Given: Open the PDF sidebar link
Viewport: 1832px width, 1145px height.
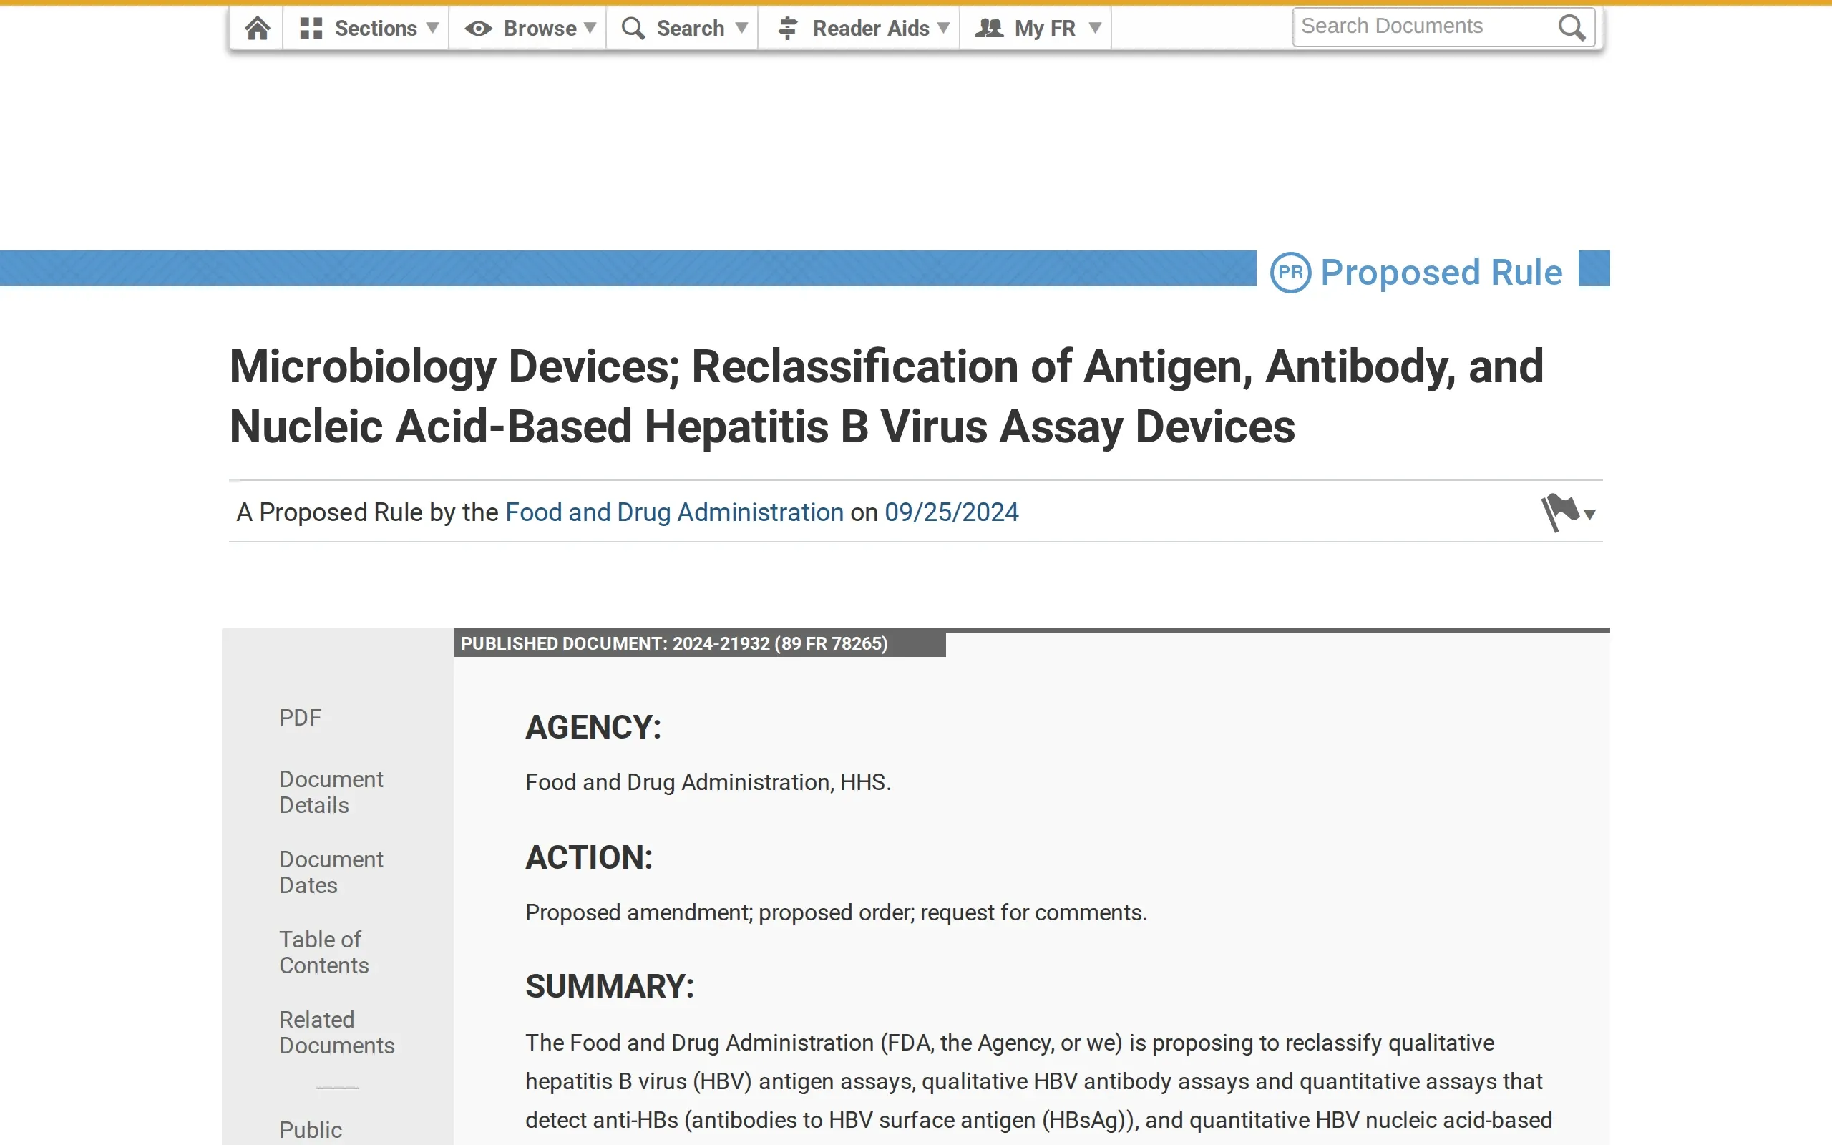Looking at the screenshot, I should pos(301,717).
